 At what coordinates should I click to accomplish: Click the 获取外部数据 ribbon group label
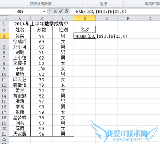click(x=41, y=4)
